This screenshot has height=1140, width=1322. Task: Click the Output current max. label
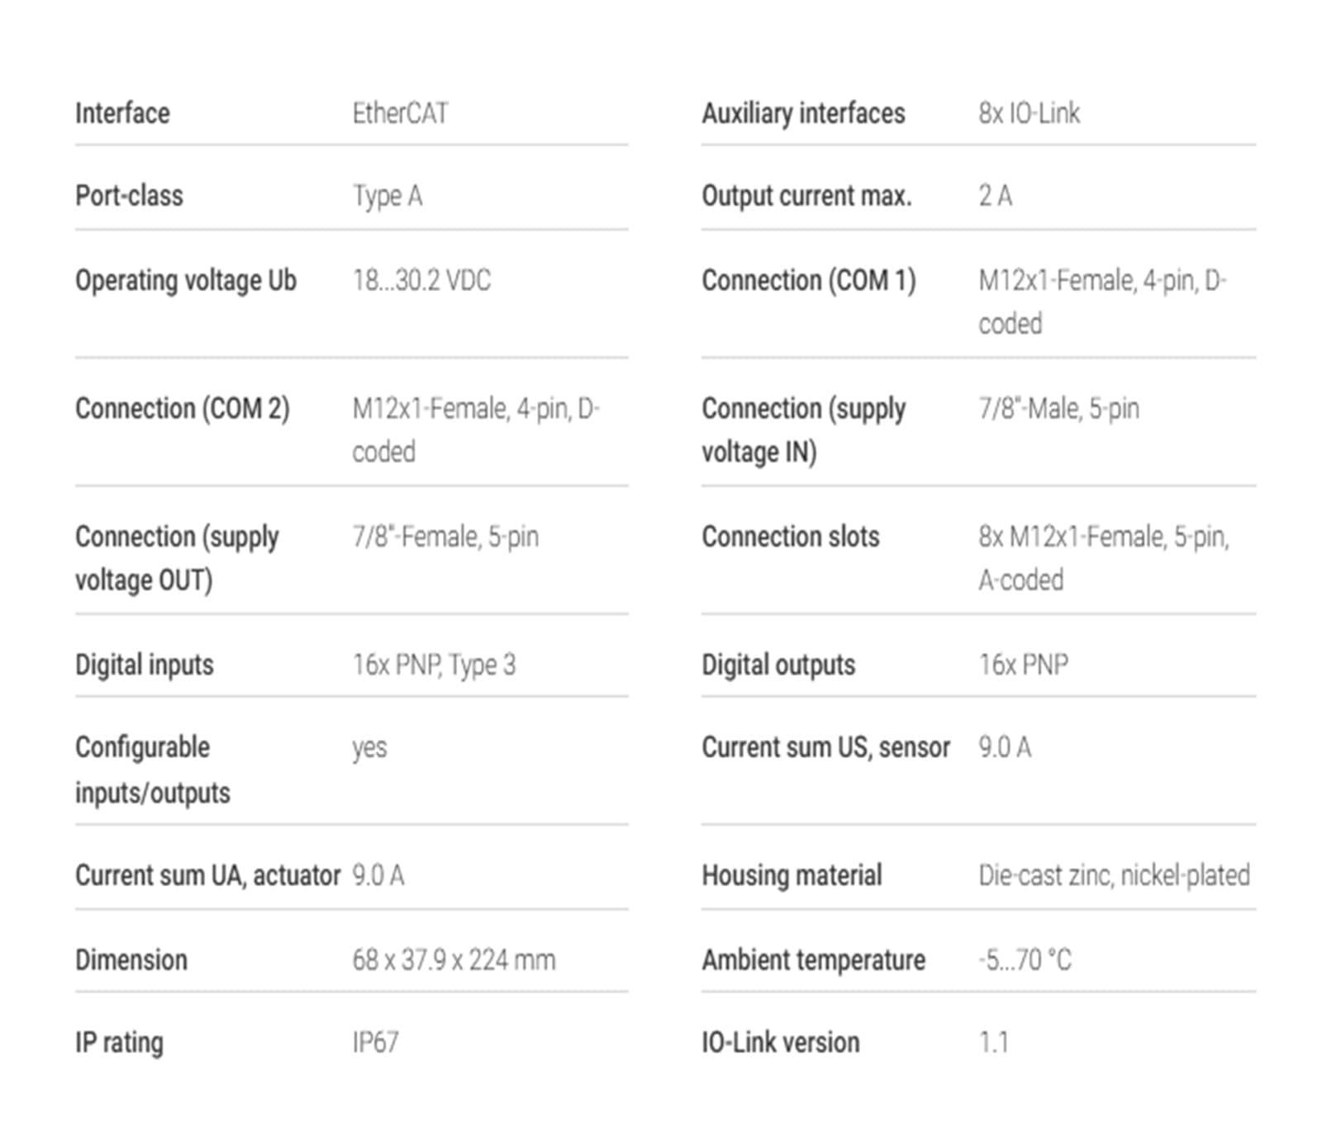pyautogui.click(x=806, y=196)
